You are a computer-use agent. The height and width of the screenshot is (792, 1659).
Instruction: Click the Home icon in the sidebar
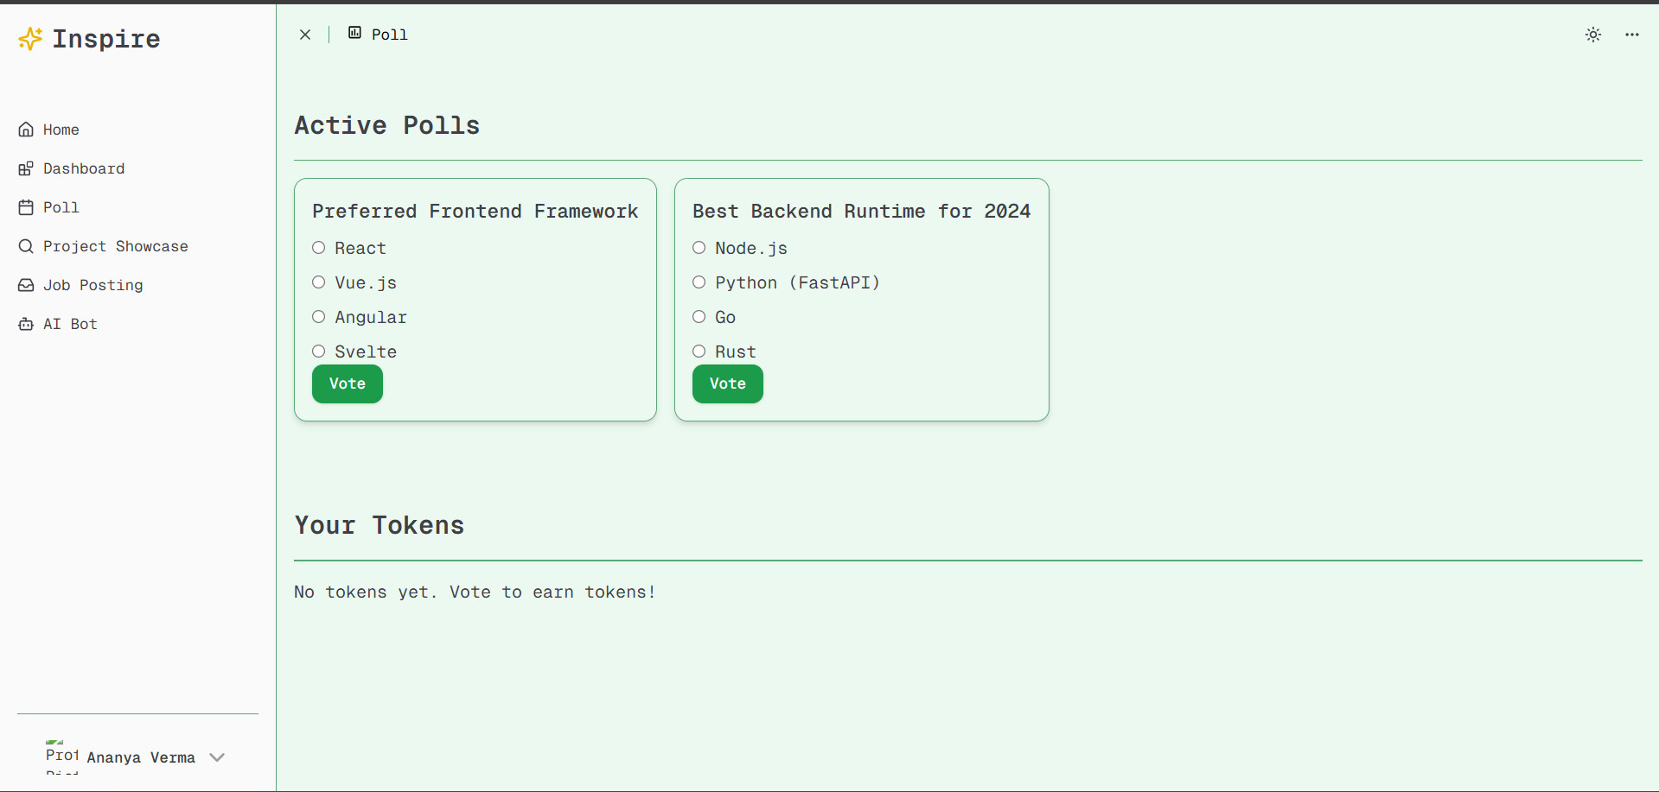pos(26,130)
